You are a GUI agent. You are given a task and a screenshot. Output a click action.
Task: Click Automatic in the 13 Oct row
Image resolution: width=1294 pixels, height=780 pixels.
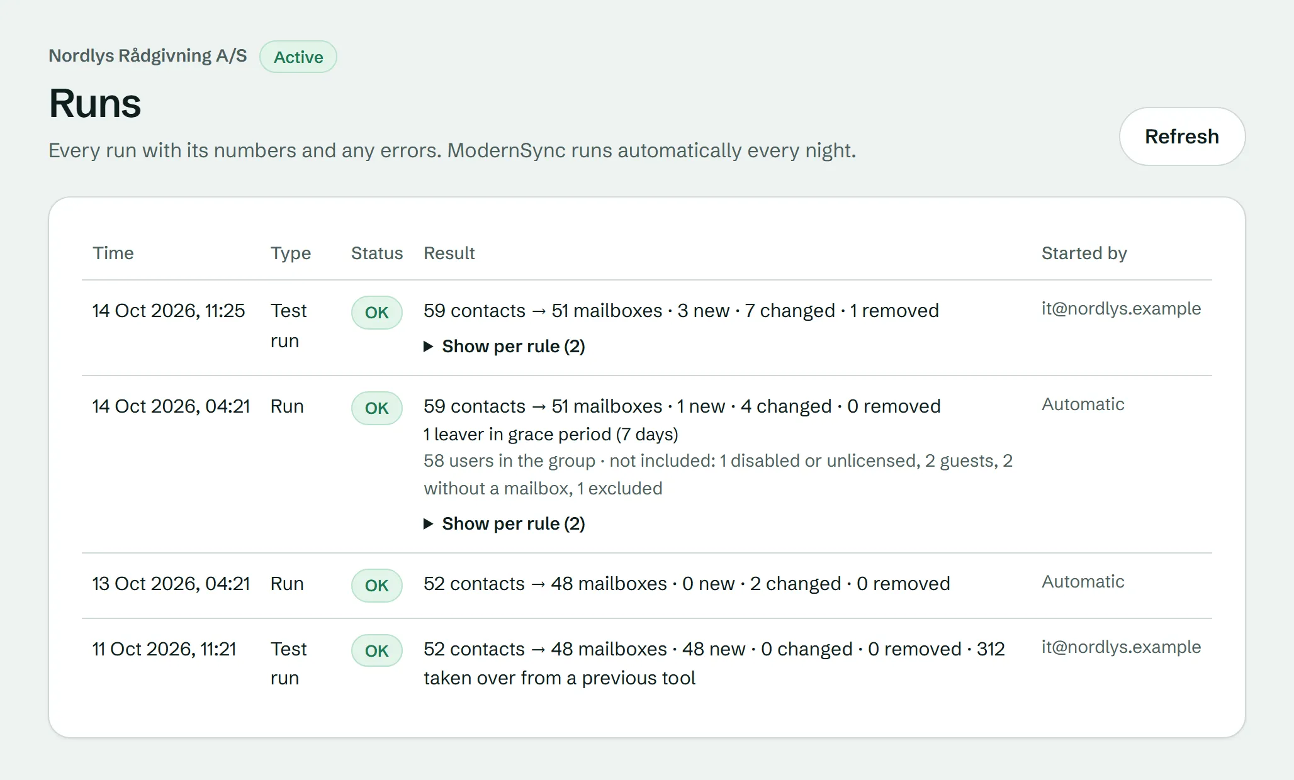point(1083,581)
